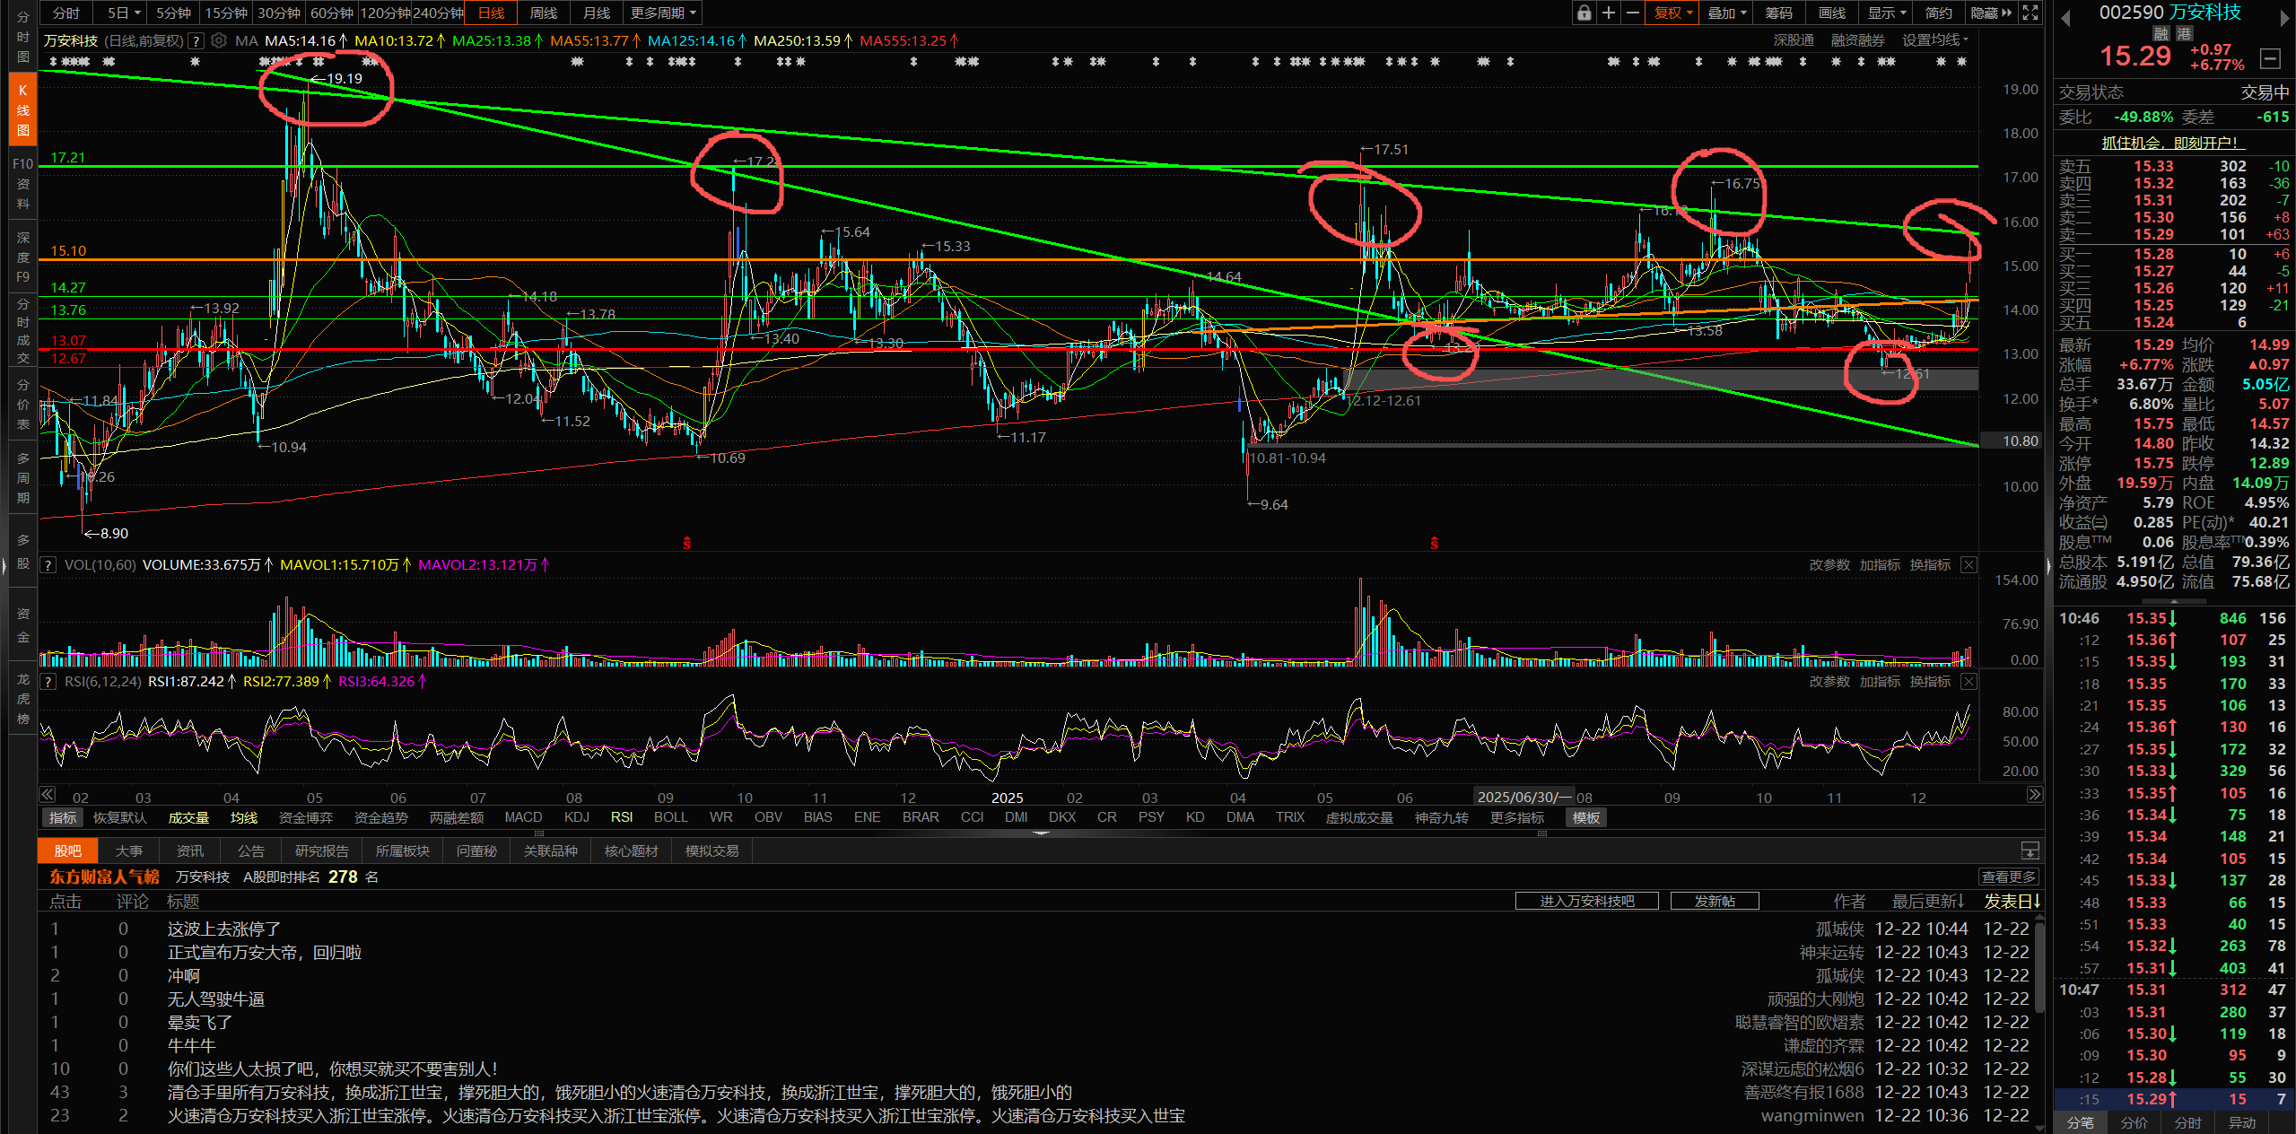
Task: Open MA settings gear icon
Action: (219, 40)
